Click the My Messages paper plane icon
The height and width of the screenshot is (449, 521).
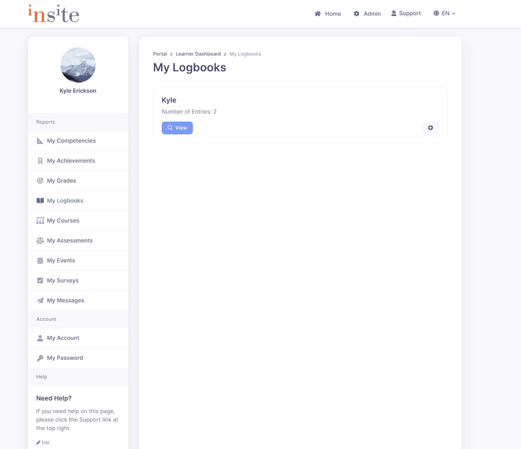(x=40, y=301)
